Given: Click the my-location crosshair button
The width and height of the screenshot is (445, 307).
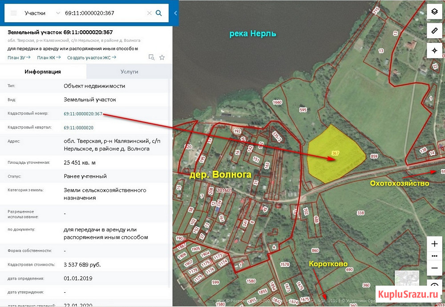Looking at the screenshot, I should tap(434, 51).
